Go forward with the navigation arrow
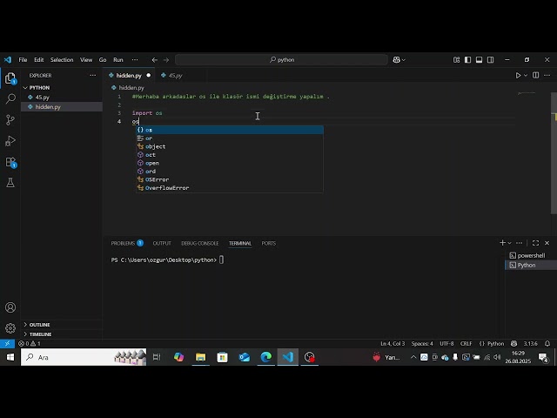Viewport: 557px width, 418px height. coord(166,60)
